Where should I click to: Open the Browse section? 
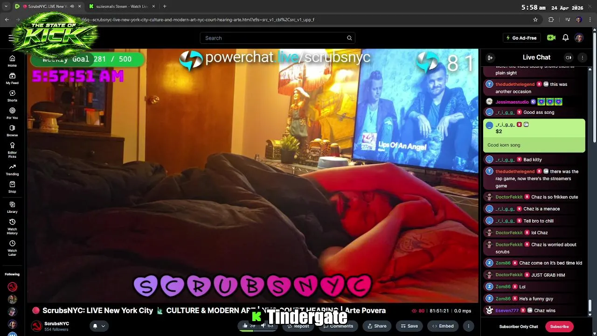tap(12, 131)
